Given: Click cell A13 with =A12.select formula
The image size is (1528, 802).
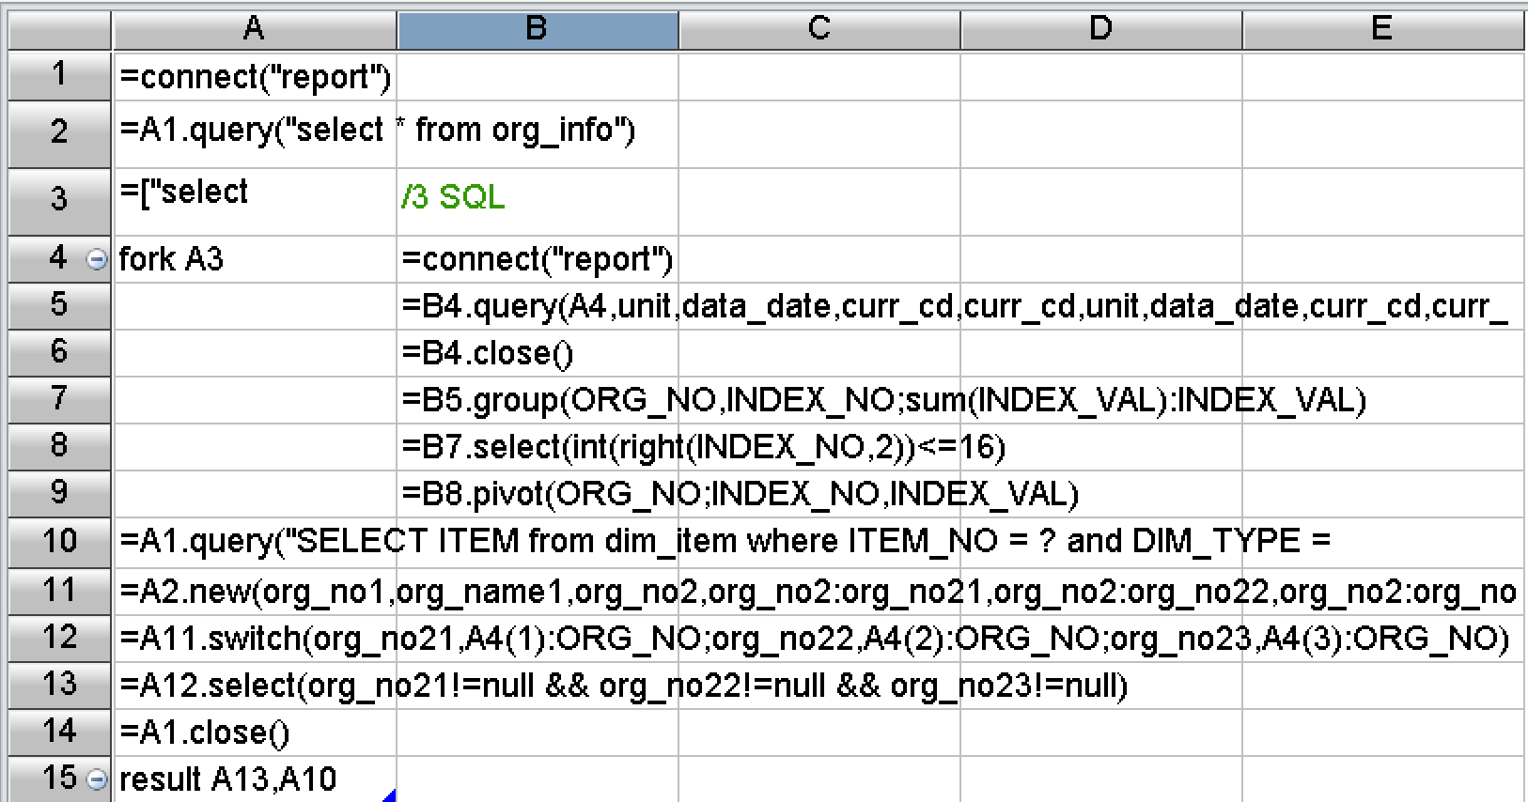Looking at the screenshot, I should pos(255,686).
